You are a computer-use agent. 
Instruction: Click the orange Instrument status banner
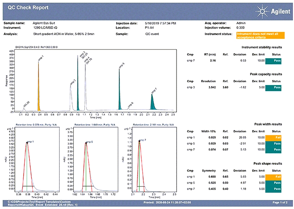point(260,36)
